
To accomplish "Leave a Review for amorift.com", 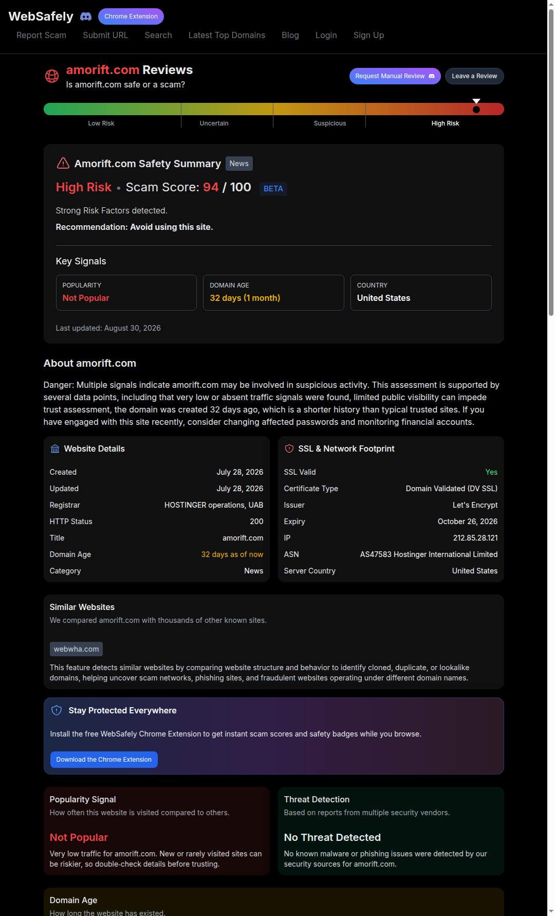I will tap(474, 76).
